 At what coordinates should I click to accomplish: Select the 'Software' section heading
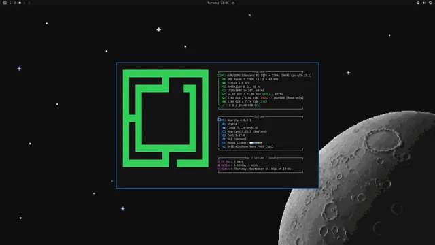tap(260, 116)
